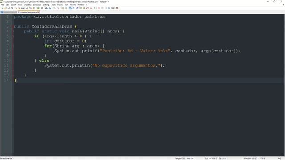The width and height of the screenshot is (285, 160).
Task: Click length: 332 lines: 14 status field
Action: click(184, 159)
